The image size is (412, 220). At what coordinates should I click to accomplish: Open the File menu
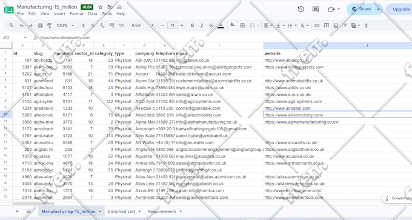point(20,14)
